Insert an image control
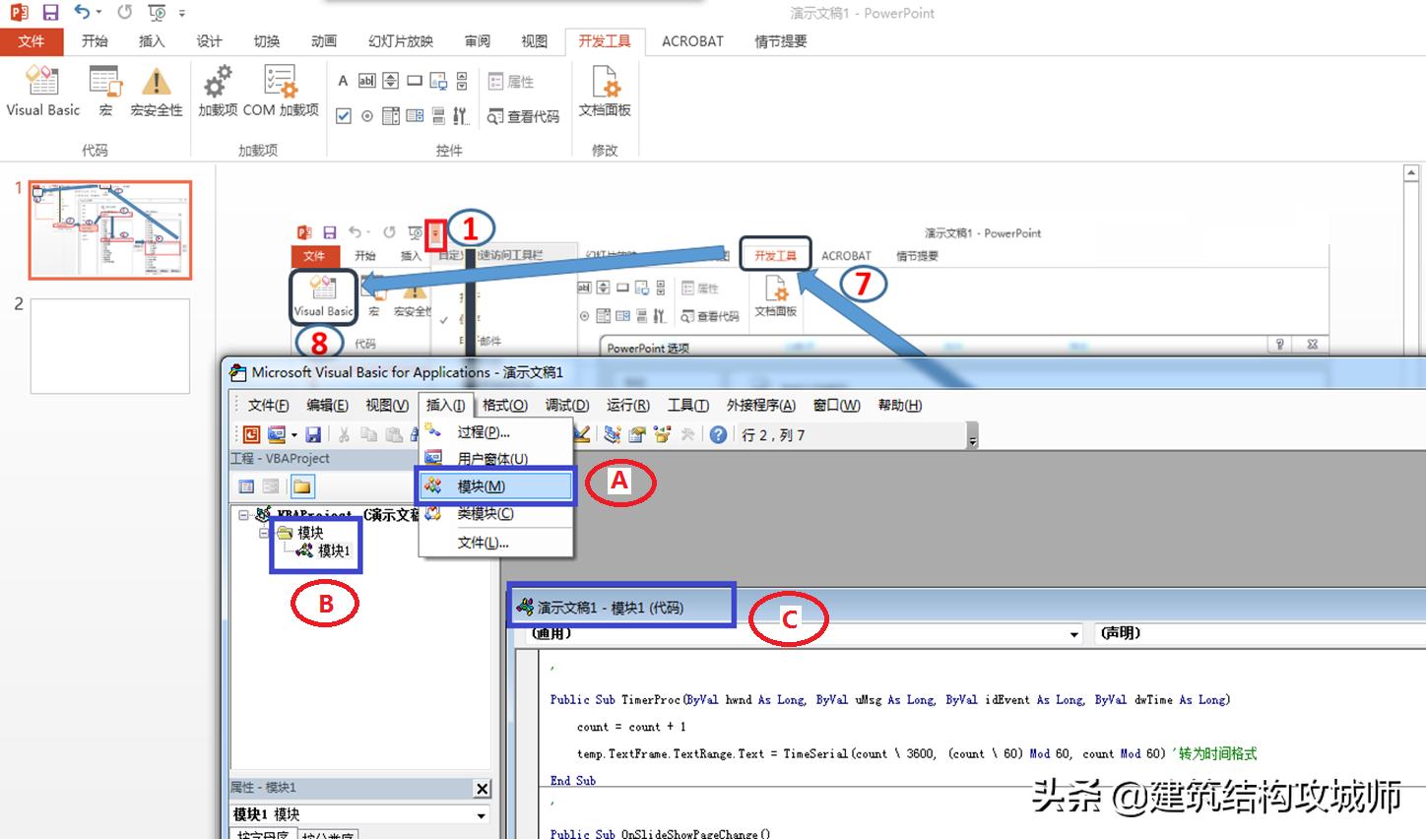 (438, 81)
